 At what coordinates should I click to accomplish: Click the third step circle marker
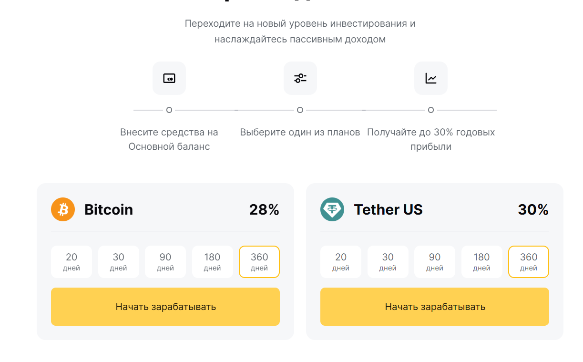[x=431, y=110]
